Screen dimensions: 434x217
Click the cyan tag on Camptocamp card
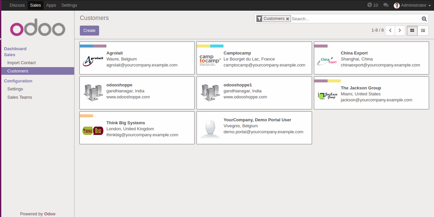(x=217, y=46)
